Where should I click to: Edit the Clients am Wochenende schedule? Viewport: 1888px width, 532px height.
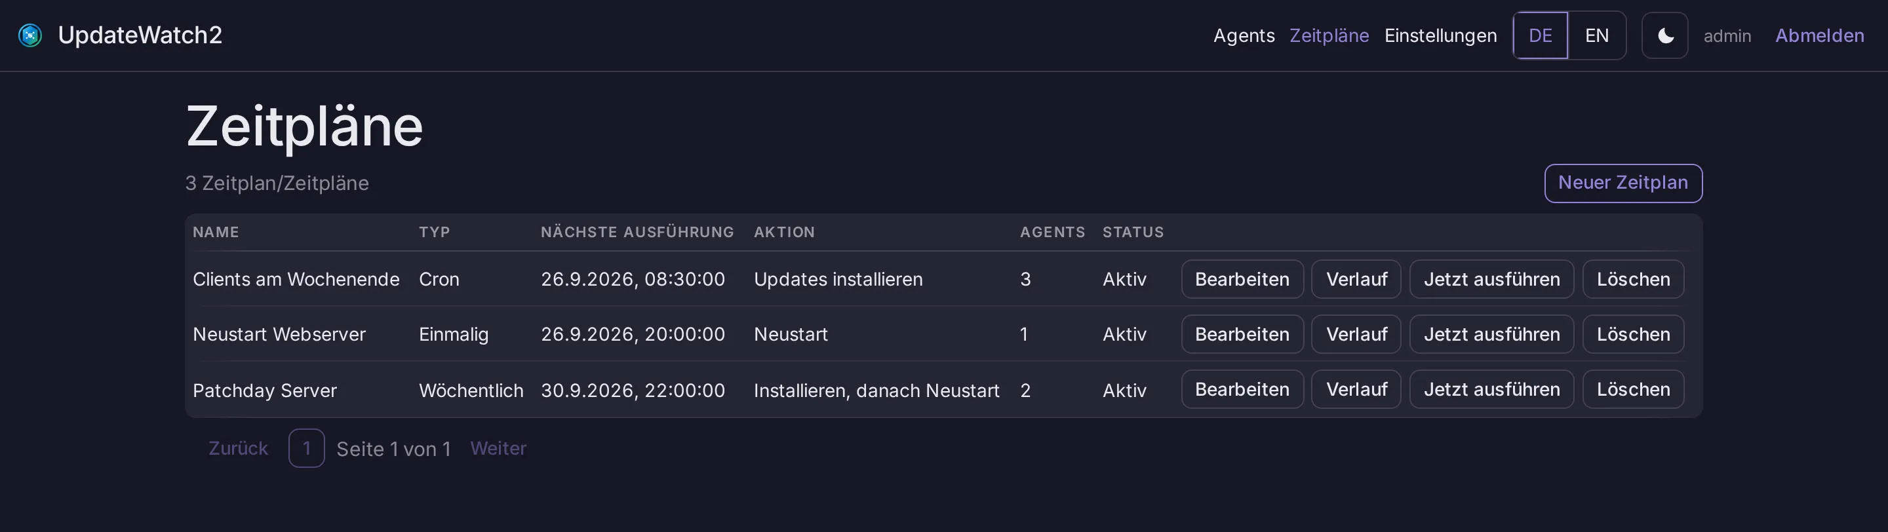[x=1242, y=279]
